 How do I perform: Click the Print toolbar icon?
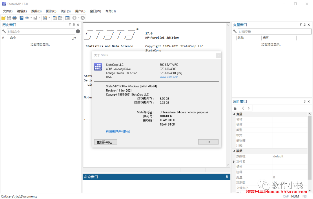[x=14, y=18]
